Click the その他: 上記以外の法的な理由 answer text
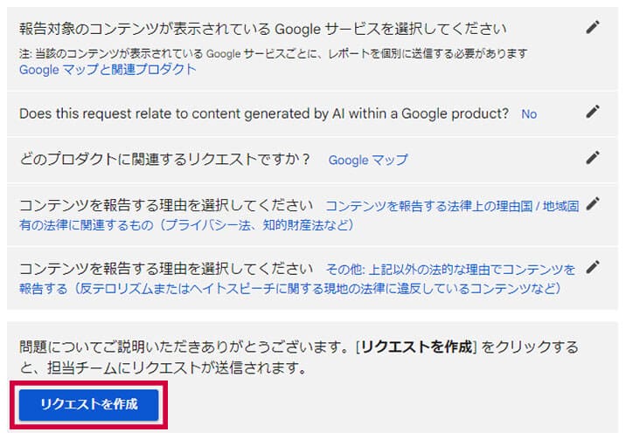Image resolution: width=626 pixels, height=439 pixels. pos(449,269)
